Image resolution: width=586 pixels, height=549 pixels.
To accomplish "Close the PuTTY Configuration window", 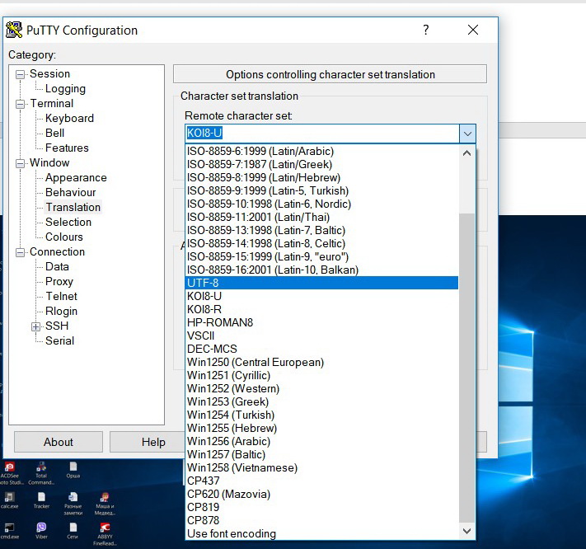I will point(473,30).
